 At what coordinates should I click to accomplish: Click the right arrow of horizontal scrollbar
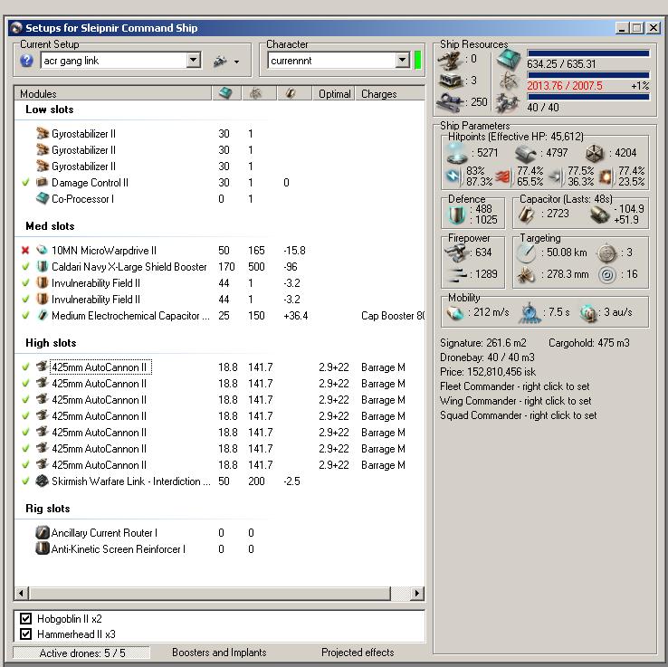pos(417,593)
